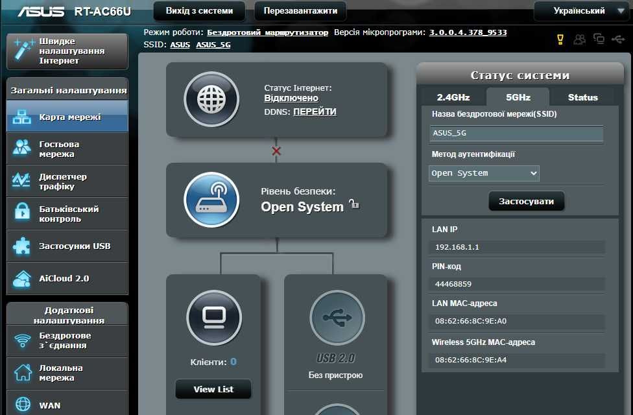Click the clients count 0 link
Viewport: 633px width, 415px height.
coord(233,362)
